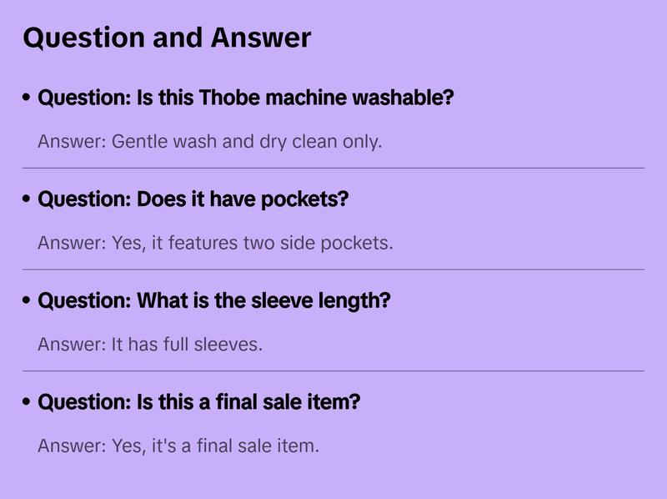The image size is (667, 499).
Task: Open the "Is this a final sale item?" question
Action: tap(199, 402)
